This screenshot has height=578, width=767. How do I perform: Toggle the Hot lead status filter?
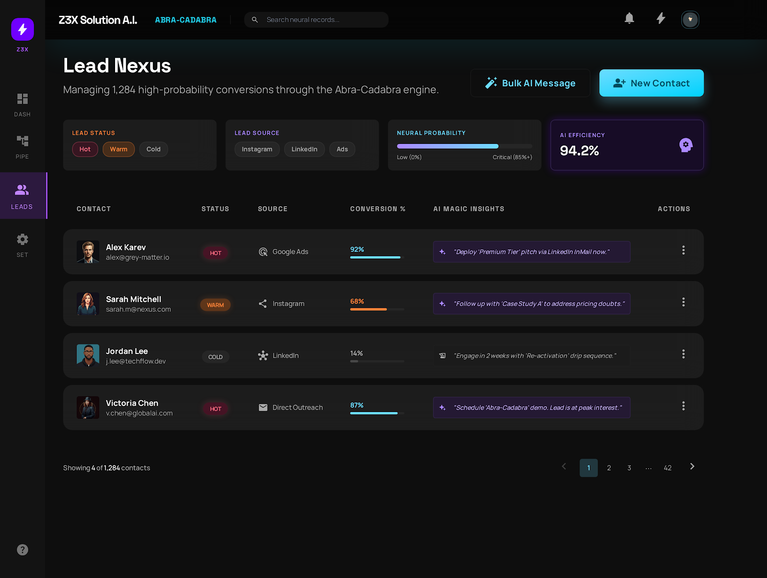(x=85, y=149)
